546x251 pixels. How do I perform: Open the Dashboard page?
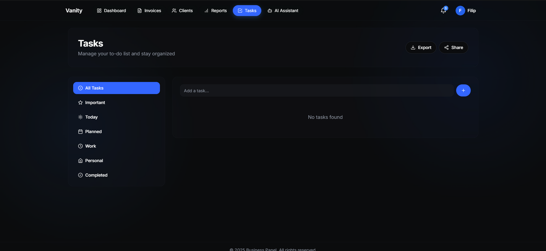(x=111, y=11)
